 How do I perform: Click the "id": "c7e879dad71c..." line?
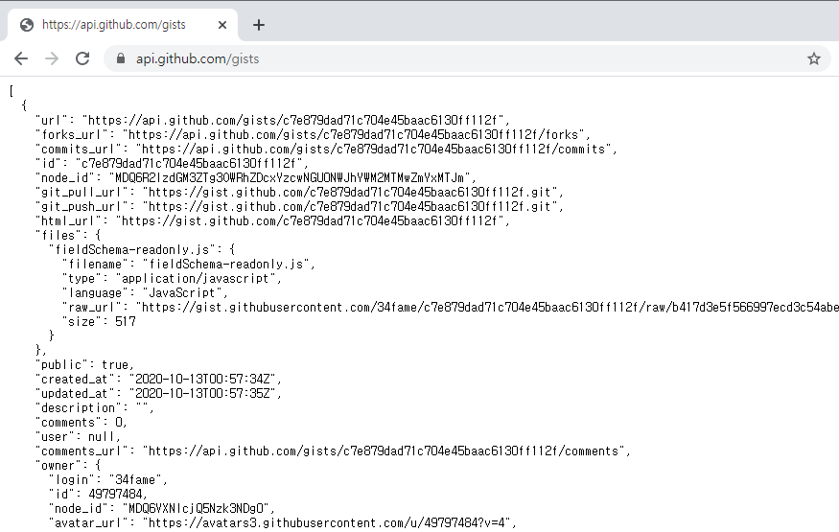click(x=172, y=163)
